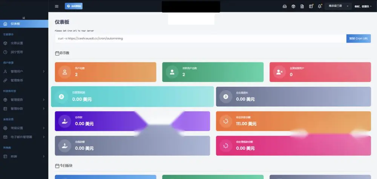
Task: Click the cube icon in top bar
Action: [x=293, y=6]
